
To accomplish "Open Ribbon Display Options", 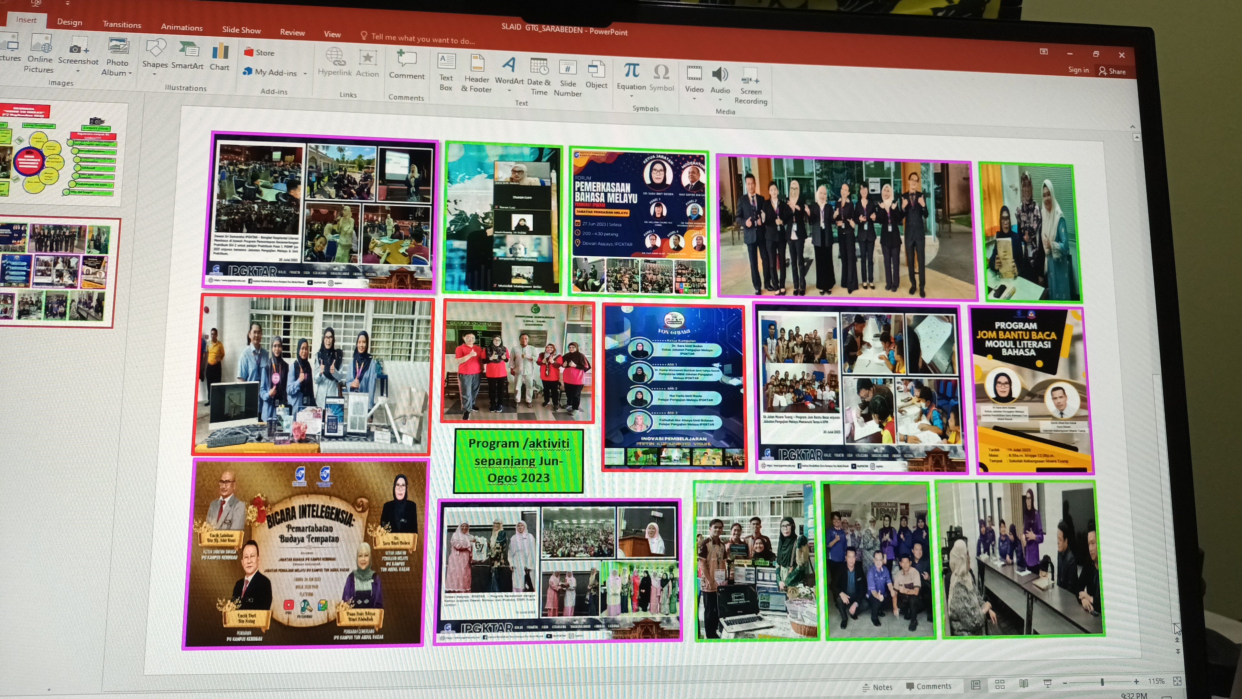I will coord(1044,51).
